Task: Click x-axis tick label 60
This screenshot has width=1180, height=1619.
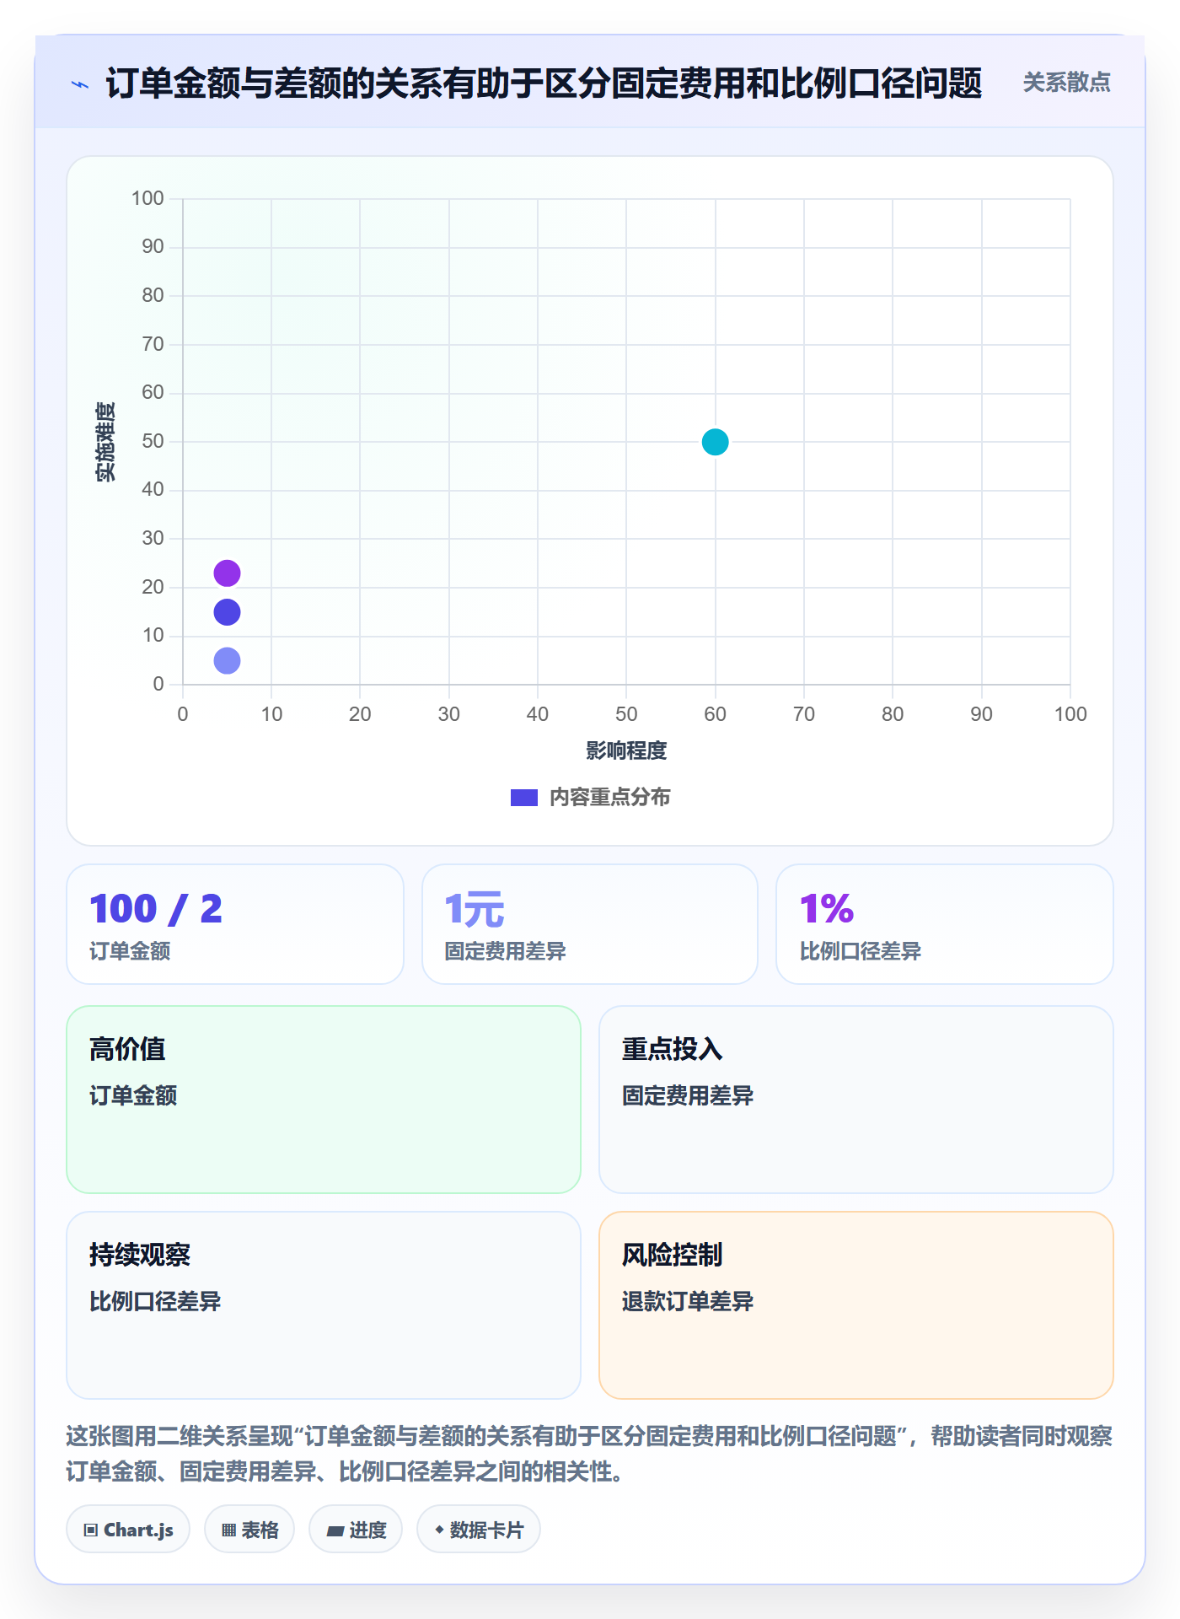Action: pyautogui.click(x=715, y=714)
